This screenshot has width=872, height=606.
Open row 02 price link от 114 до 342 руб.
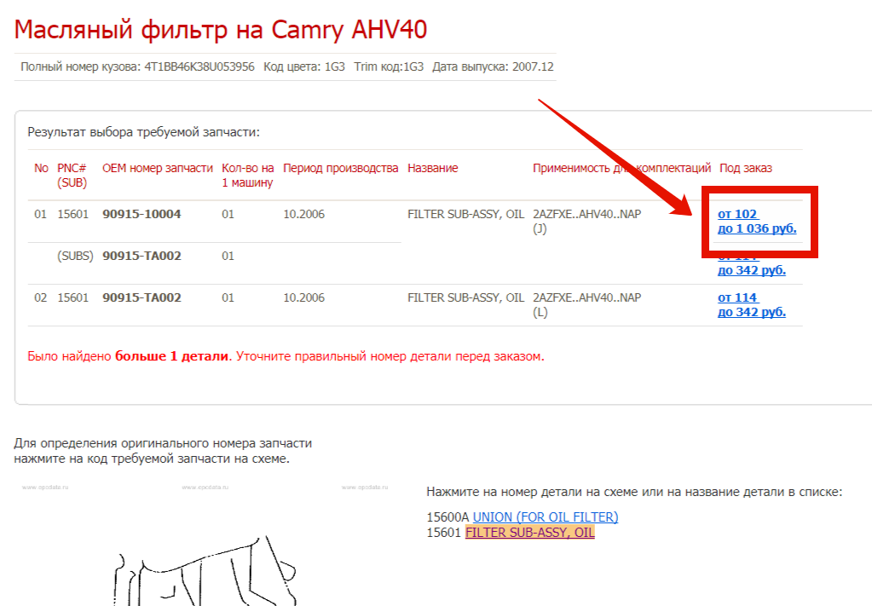click(751, 305)
